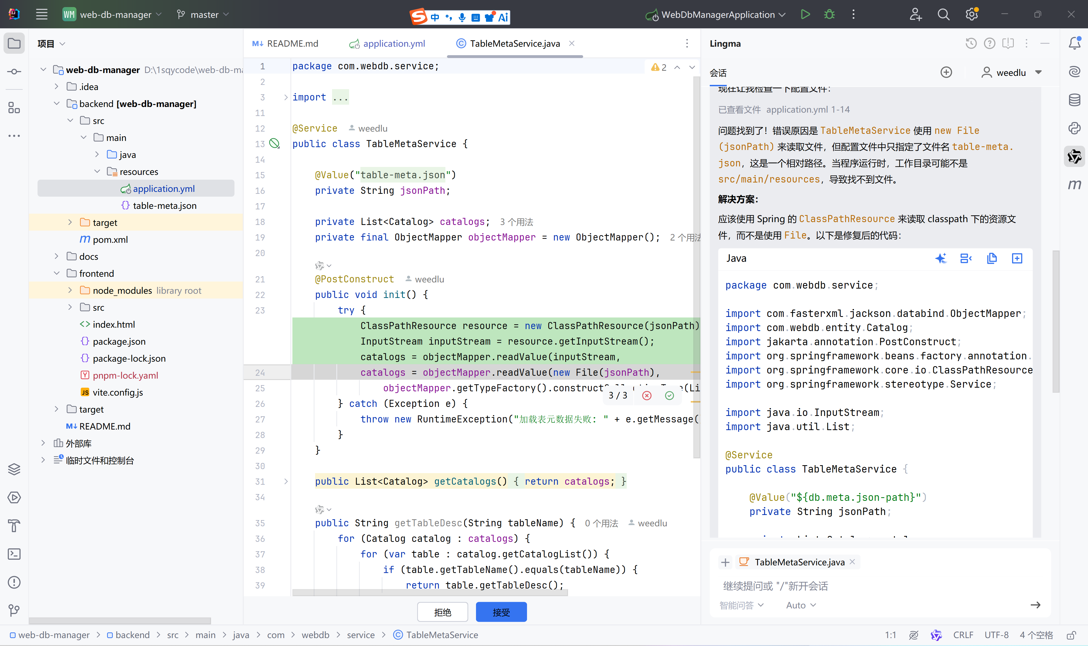Click the 拒绝 button
1088x646 pixels.
(x=443, y=612)
